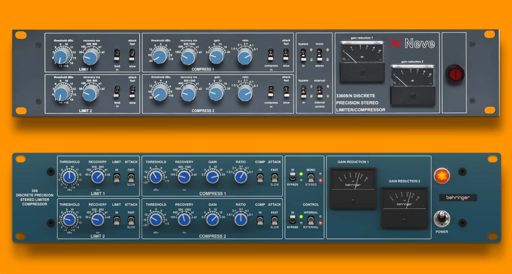Click the behringer logo badge
This screenshot has width=512, height=274.
click(x=458, y=198)
